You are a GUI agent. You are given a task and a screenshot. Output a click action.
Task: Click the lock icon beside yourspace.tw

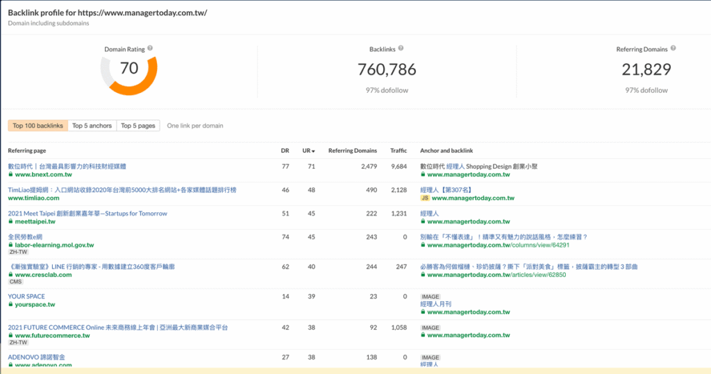point(10,305)
